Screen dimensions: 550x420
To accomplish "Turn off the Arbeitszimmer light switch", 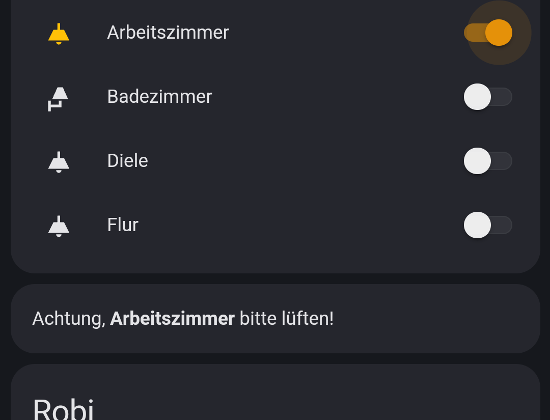I will 488,33.
